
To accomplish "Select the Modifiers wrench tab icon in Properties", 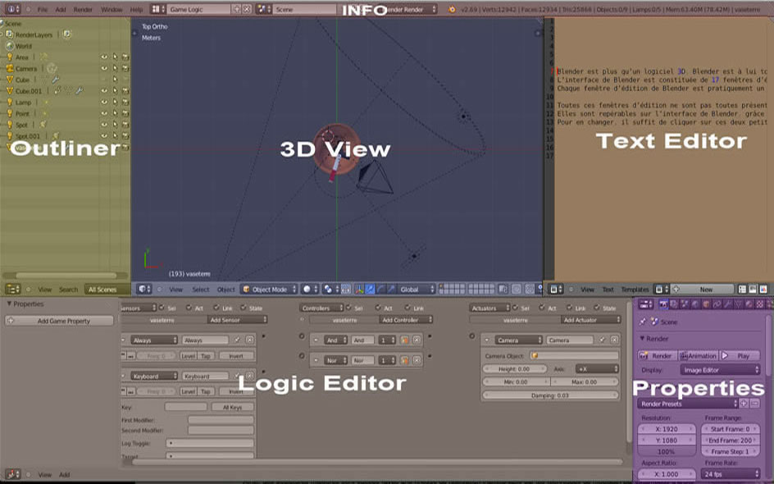I will coord(727,304).
